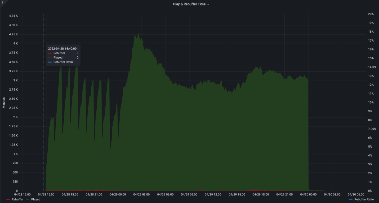The image size is (379, 203).
Task: Click the panel info icon in top-left corner
Action: point(3,3)
